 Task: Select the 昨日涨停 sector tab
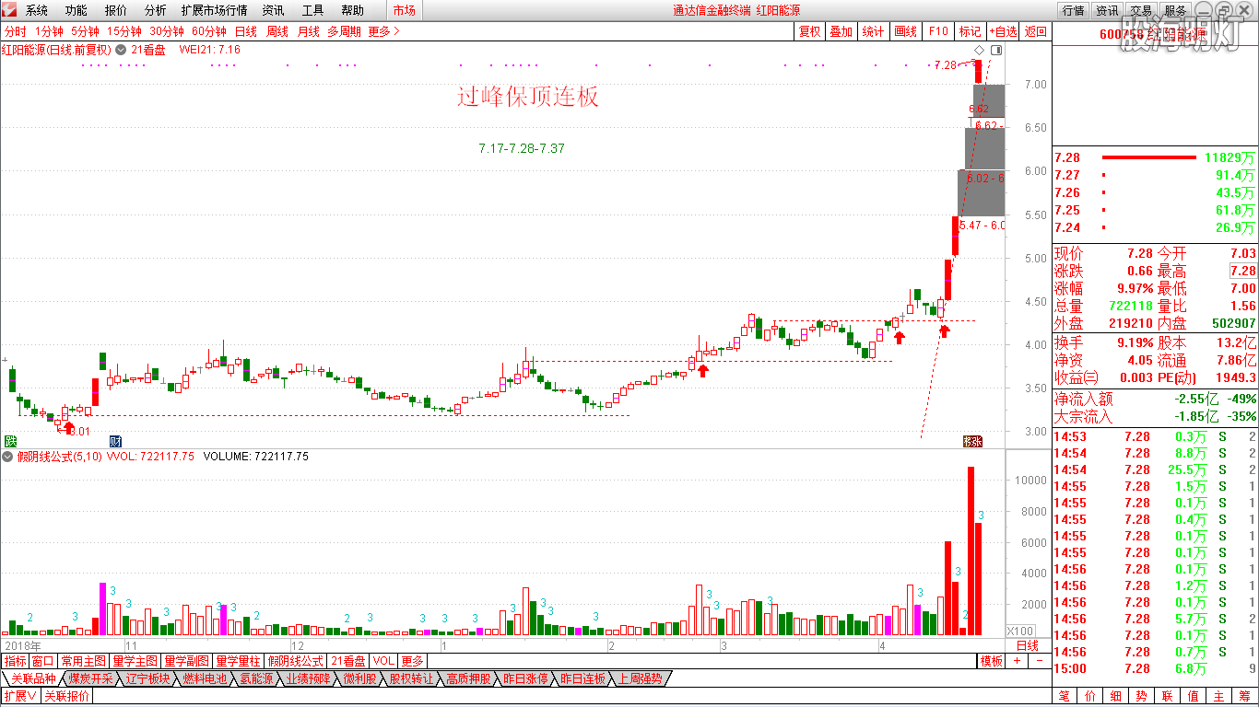tap(525, 678)
